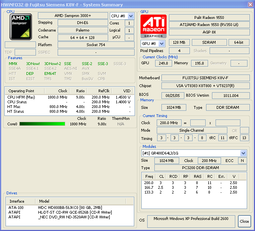The height and width of the screenshot is (231, 255).
Task: Click the AMD Sempron 3000+ name field
Action: [x=73, y=15]
